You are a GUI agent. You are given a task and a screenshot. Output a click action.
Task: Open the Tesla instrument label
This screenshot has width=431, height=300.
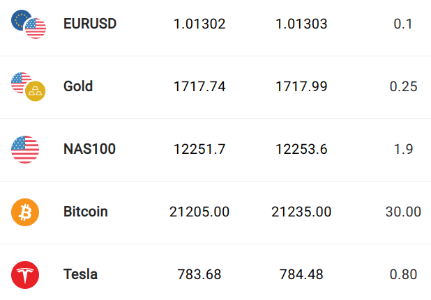coord(80,274)
